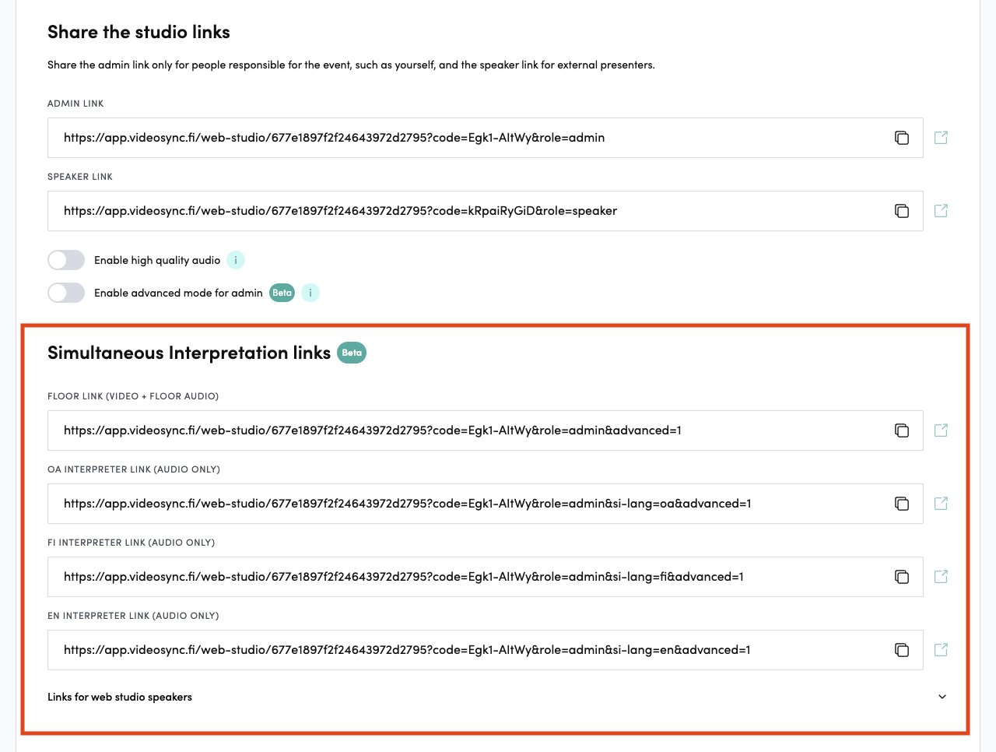Copy the admin link to clipboard
Viewport: 996px width, 752px height.
coord(901,138)
